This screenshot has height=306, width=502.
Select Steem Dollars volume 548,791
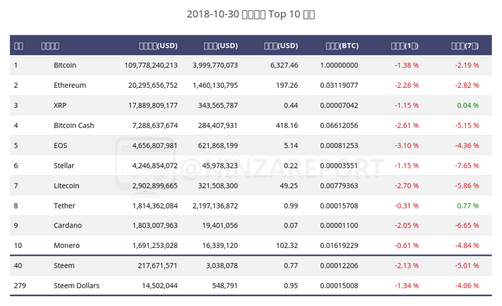pos(225,286)
